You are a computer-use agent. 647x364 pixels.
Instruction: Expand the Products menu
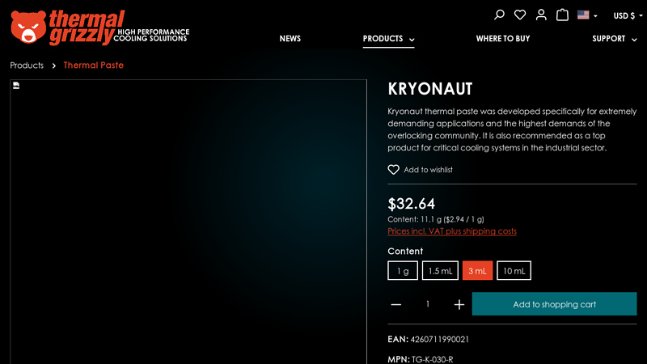(x=388, y=39)
